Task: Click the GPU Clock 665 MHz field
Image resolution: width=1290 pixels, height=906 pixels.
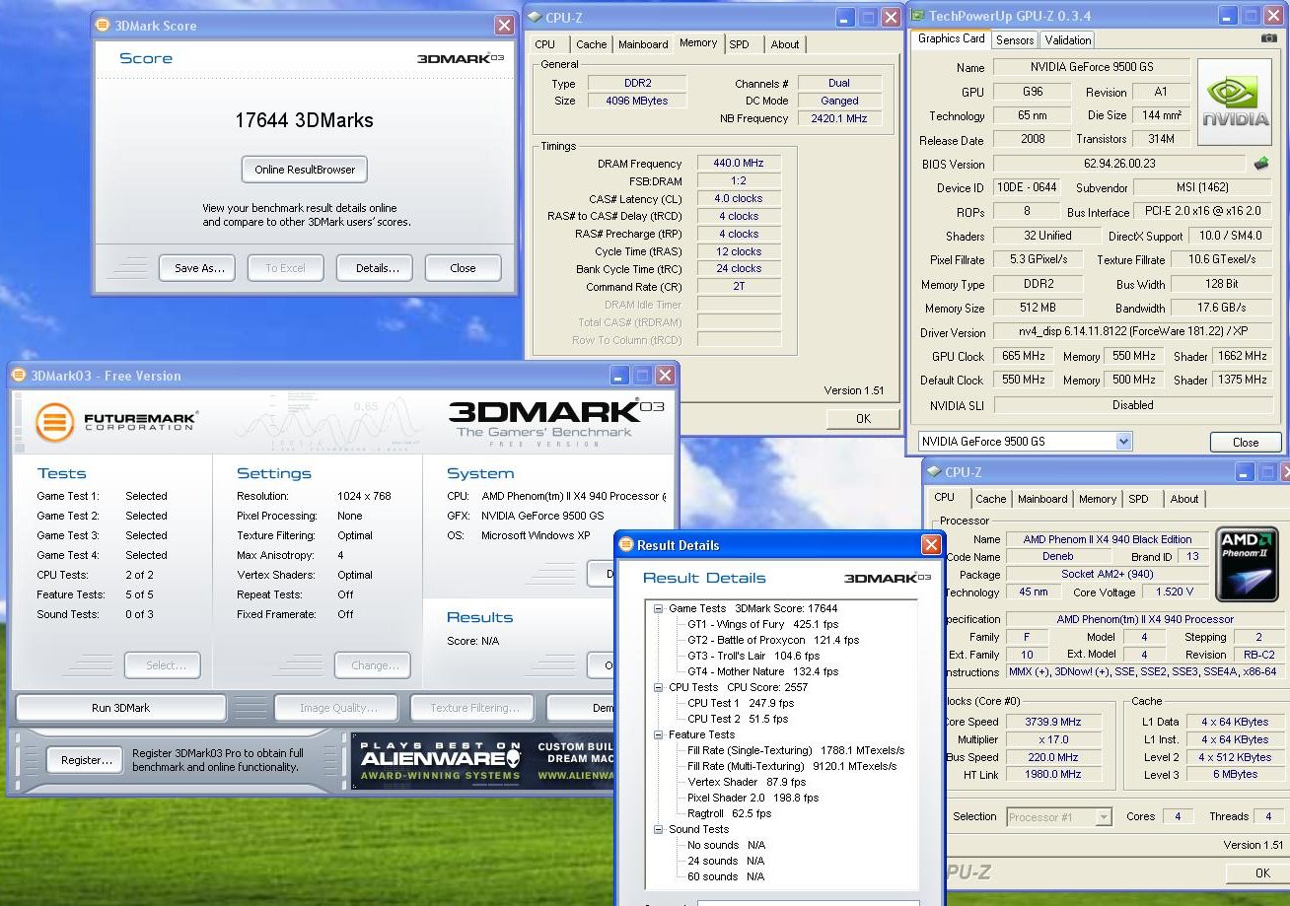Action: [x=1024, y=356]
